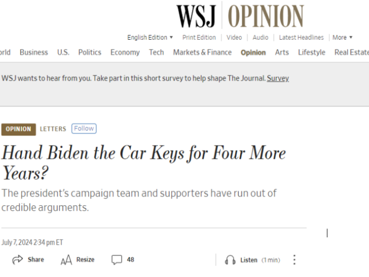Open comments via speech bubble icon
The height and width of the screenshot is (277, 369).
(116, 260)
